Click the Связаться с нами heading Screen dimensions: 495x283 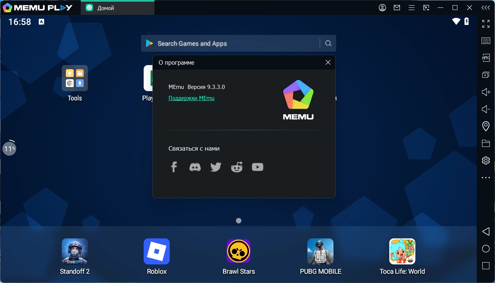(x=194, y=148)
